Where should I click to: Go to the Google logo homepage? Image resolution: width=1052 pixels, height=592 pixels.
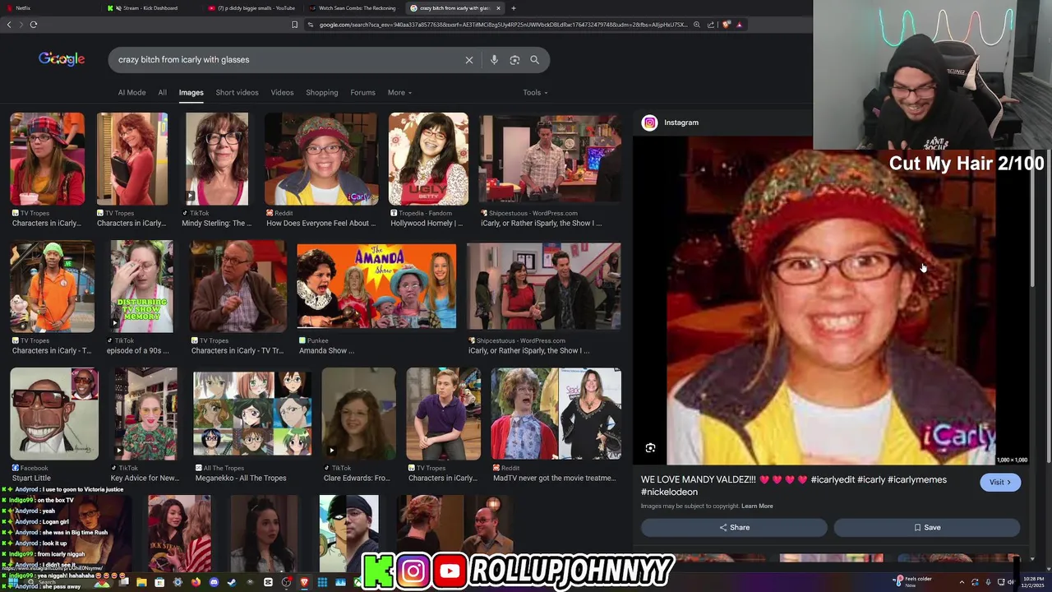[x=62, y=59]
